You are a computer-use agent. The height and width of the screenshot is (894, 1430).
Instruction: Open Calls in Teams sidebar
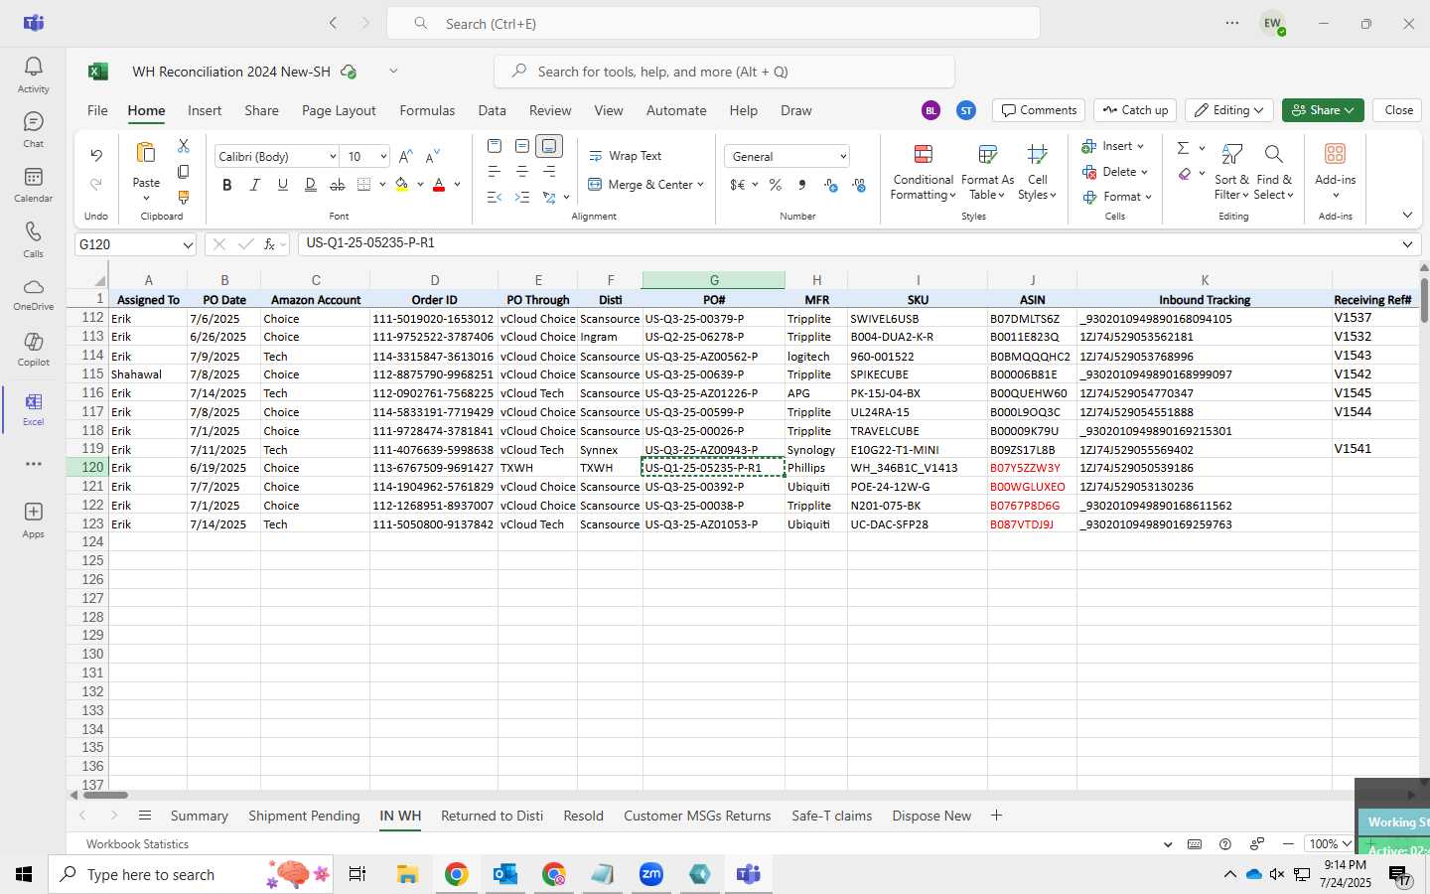coord(33,239)
